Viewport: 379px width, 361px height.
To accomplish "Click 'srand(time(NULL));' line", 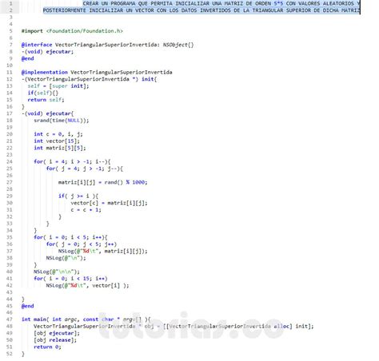I will pos(62,121).
